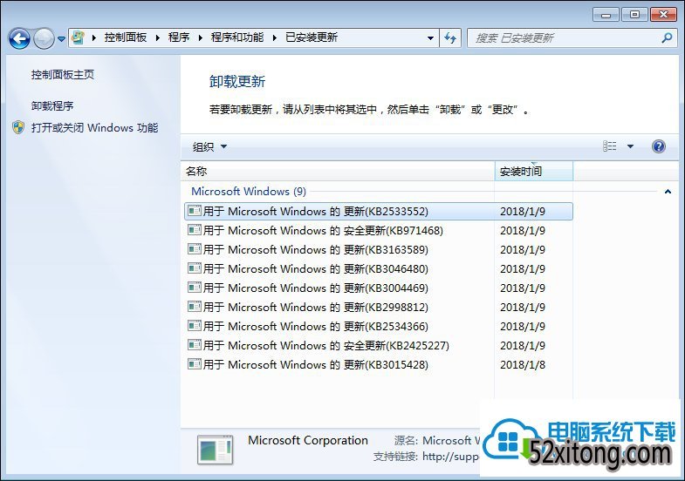685x481 pixels.
Task: Select update KB2533552 row
Action: [x=379, y=212]
